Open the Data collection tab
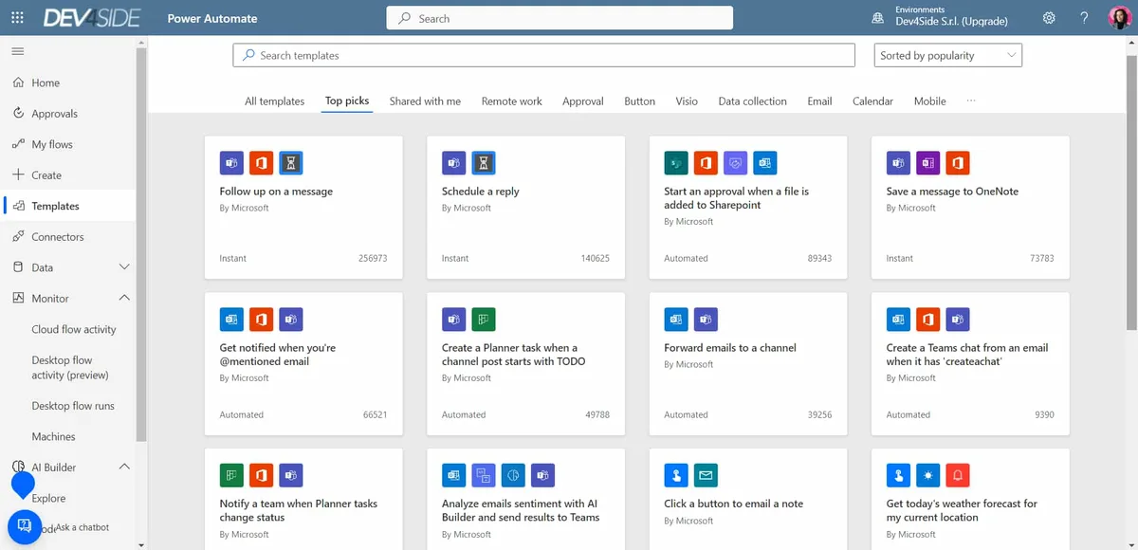This screenshot has width=1138, height=550. [753, 101]
